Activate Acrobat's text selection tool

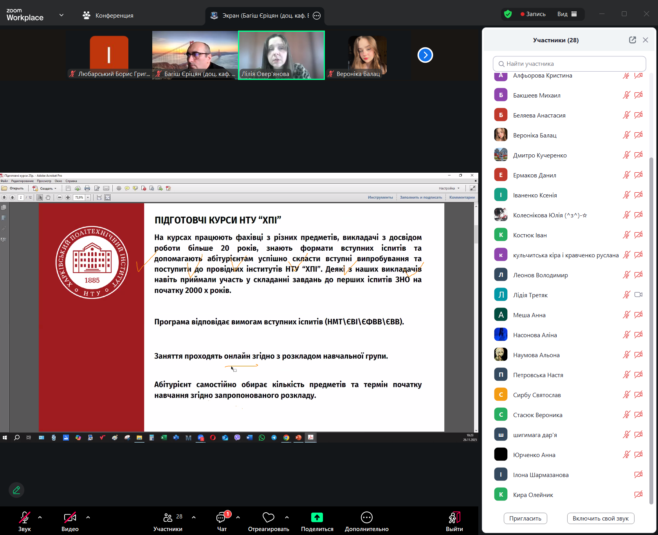40,197
